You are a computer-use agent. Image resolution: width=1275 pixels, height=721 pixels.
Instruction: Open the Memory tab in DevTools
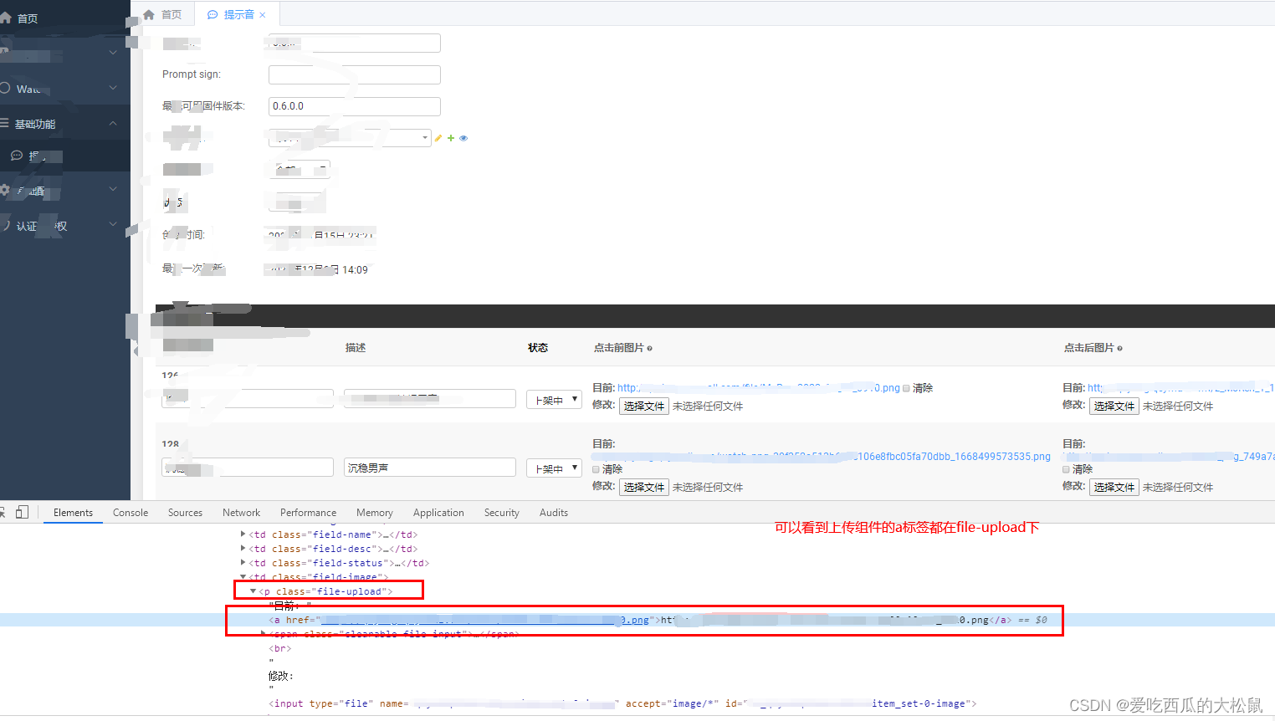tap(374, 513)
